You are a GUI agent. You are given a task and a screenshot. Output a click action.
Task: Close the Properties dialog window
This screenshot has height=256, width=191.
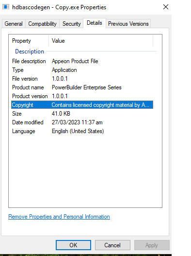click(x=166, y=7)
